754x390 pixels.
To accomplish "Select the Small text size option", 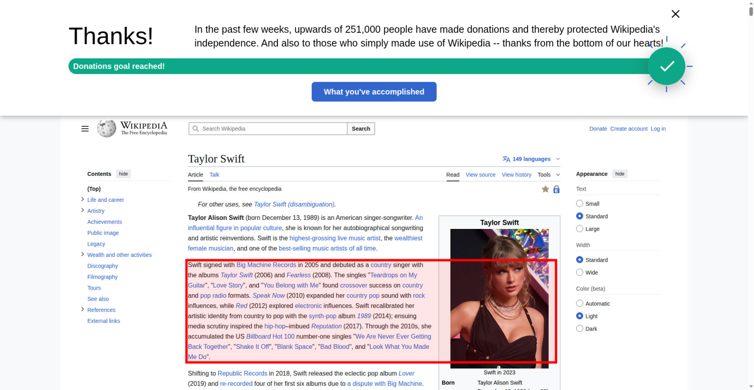I will (x=579, y=204).
